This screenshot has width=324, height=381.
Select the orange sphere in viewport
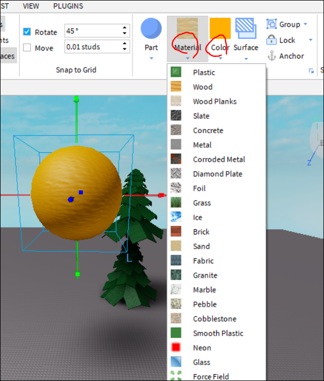tap(76, 193)
